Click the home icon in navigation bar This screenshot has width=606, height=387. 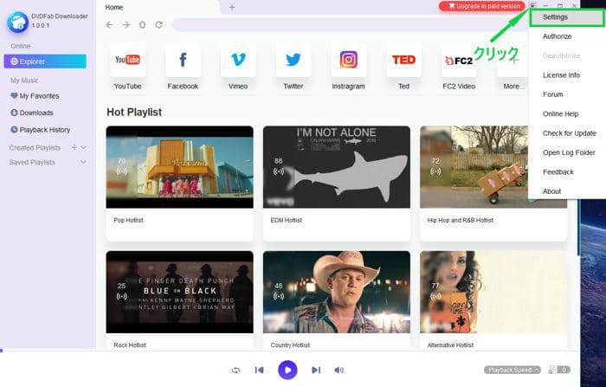[142, 25]
